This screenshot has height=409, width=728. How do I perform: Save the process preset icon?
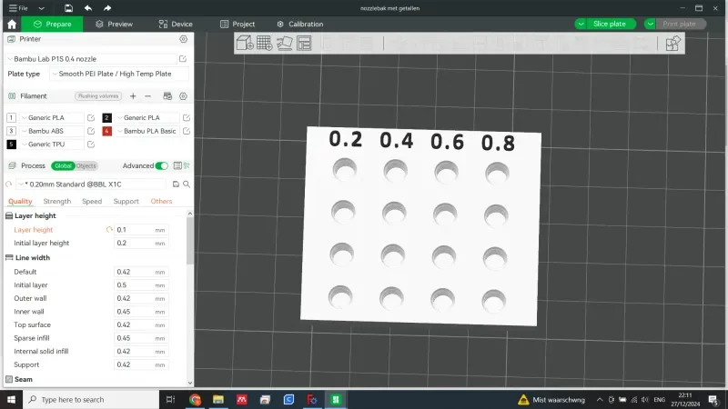tap(176, 185)
